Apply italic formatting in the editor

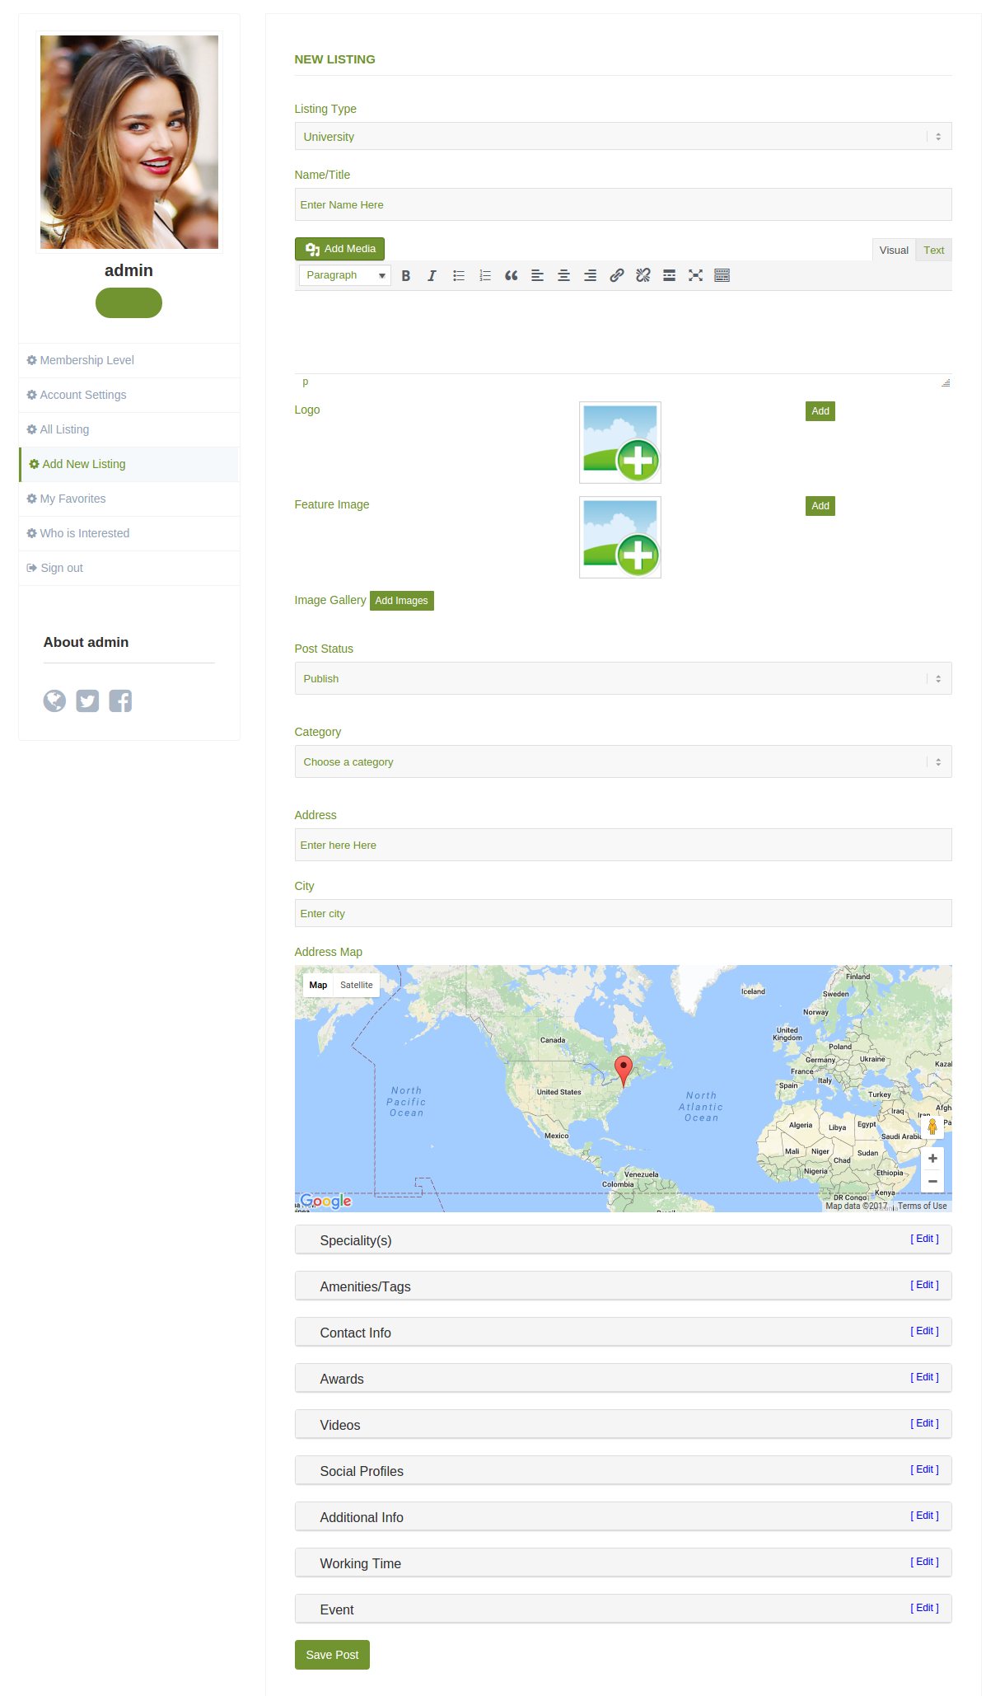[x=432, y=276]
